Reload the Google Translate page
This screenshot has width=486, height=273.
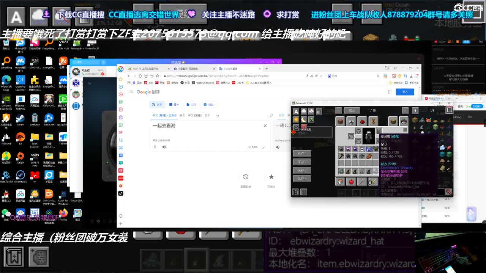tap(140, 76)
